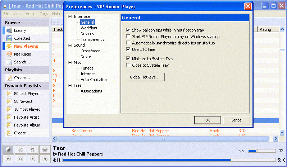Viewport: 287px width, 167px height.
Task: Enable Start VIP Rumor Player in tray
Action: pos(128,37)
